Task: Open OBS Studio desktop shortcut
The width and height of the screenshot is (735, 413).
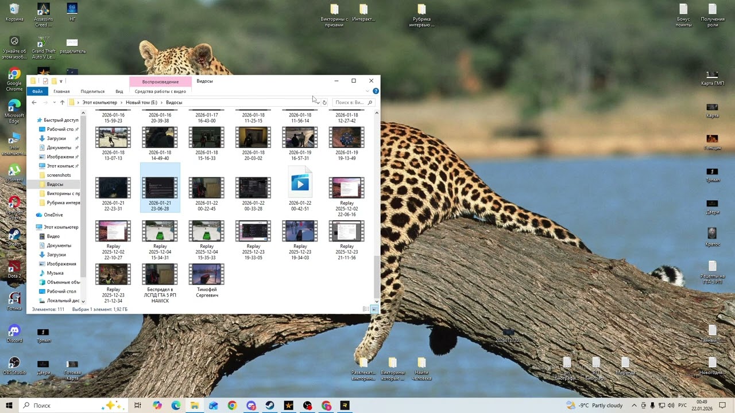Action: point(14,366)
